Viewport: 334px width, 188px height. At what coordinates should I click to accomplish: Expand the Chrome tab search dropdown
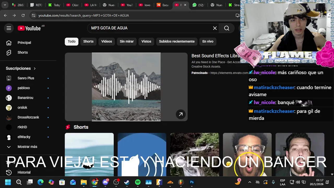5,5
